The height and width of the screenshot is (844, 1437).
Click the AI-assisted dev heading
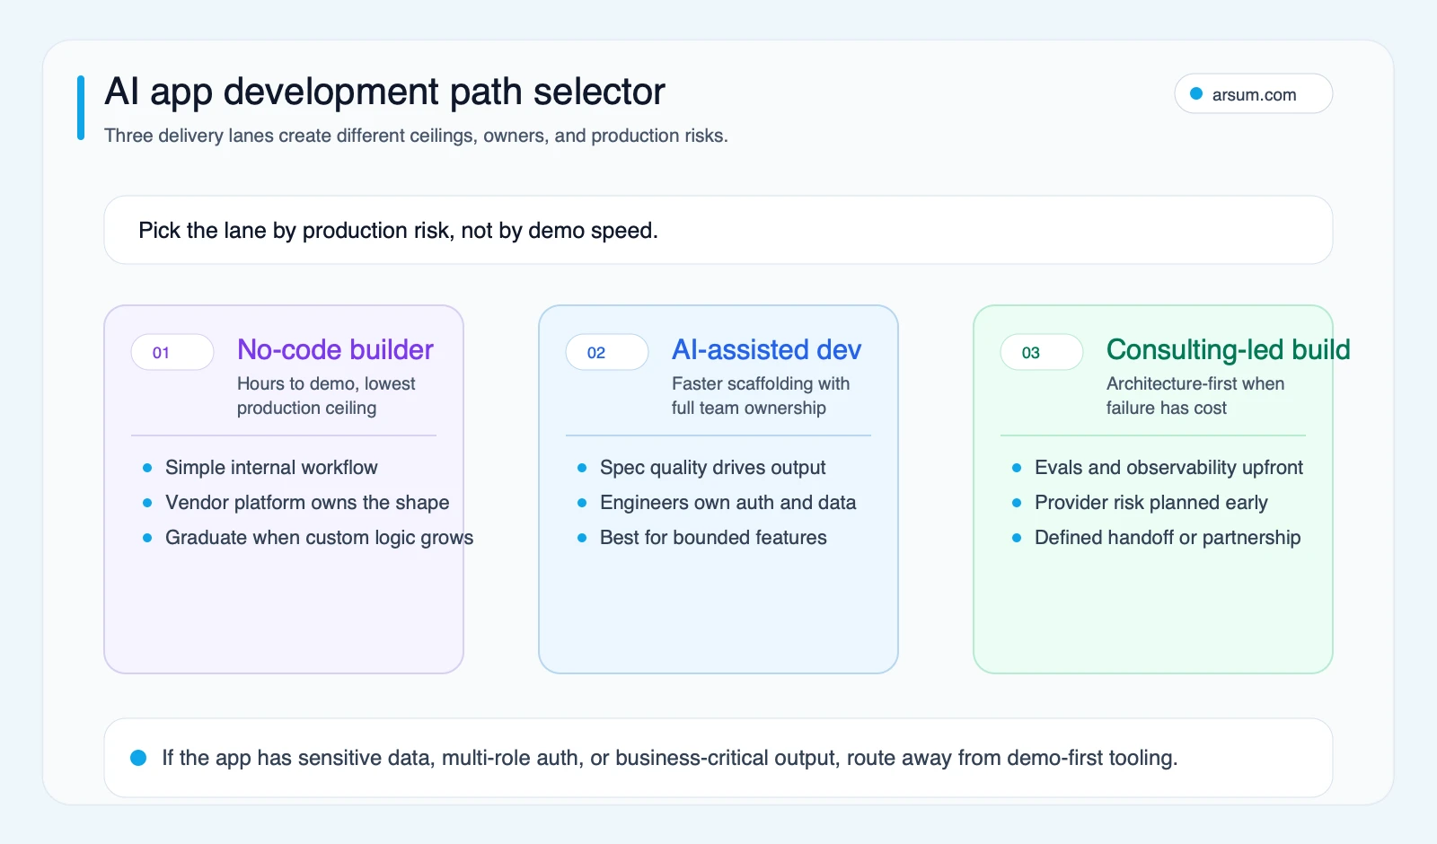[766, 349]
